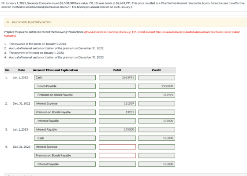Click the debit field showing 2683991

[117, 77]
